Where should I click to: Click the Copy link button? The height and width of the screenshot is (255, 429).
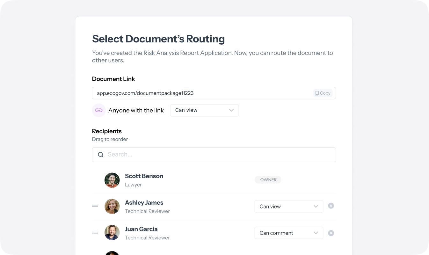(x=323, y=93)
